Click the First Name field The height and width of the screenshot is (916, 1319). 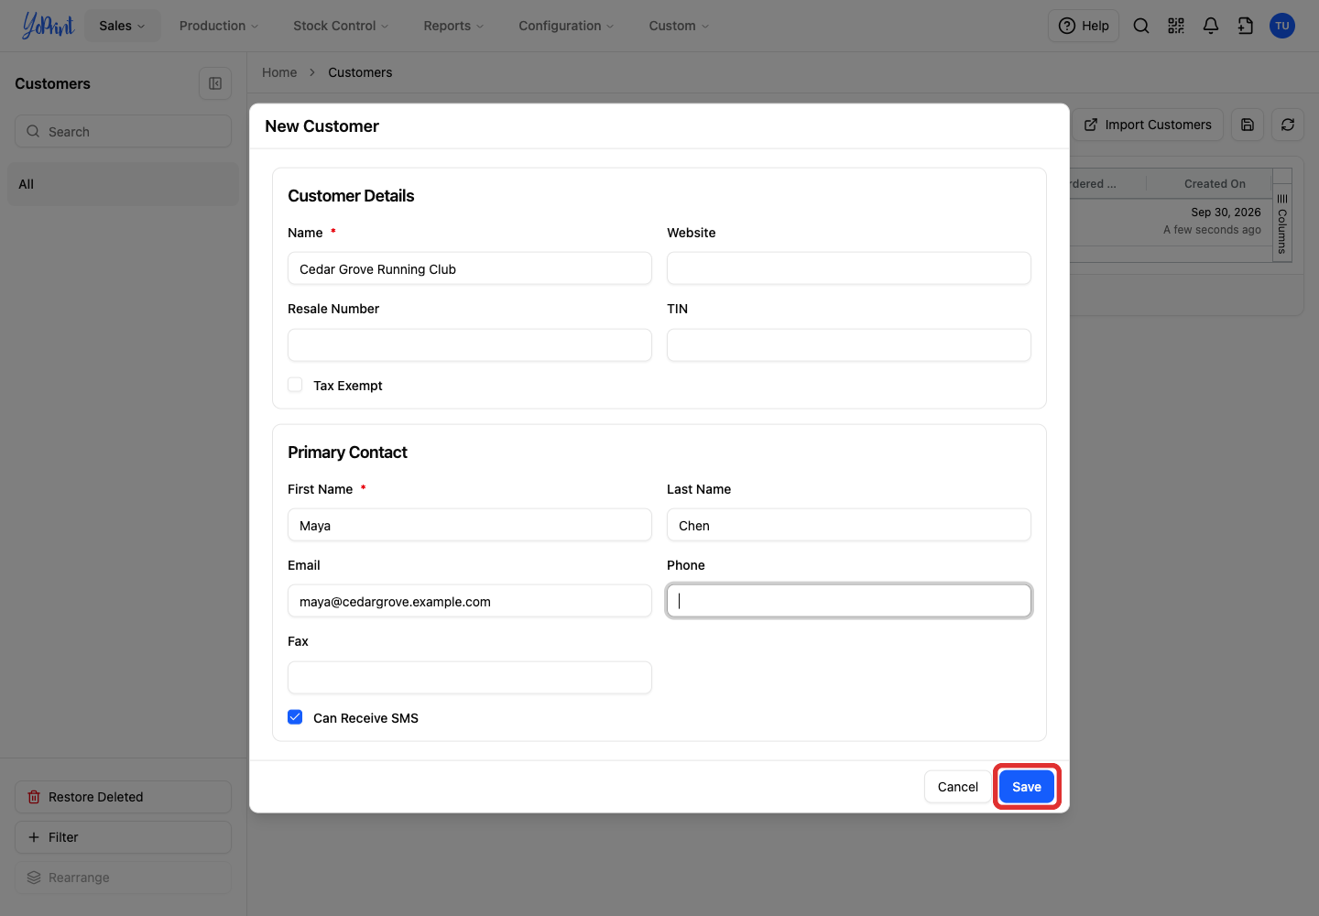(x=470, y=525)
